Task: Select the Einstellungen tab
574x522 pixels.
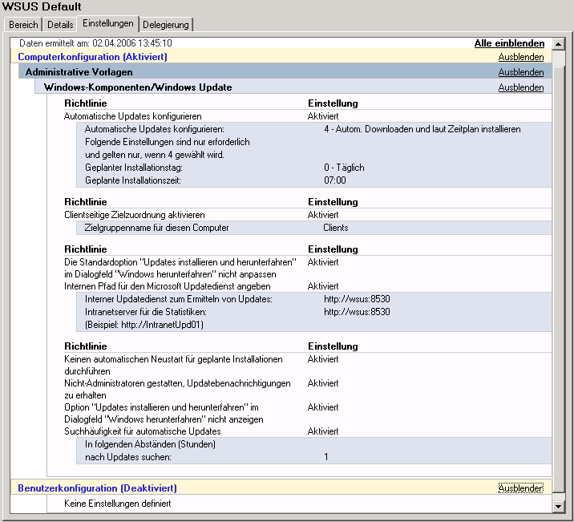Action: click(x=108, y=23)
